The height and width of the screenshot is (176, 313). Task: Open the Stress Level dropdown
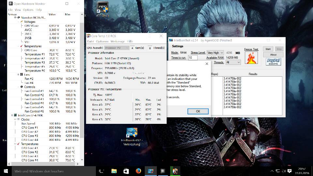pos(215,53)
